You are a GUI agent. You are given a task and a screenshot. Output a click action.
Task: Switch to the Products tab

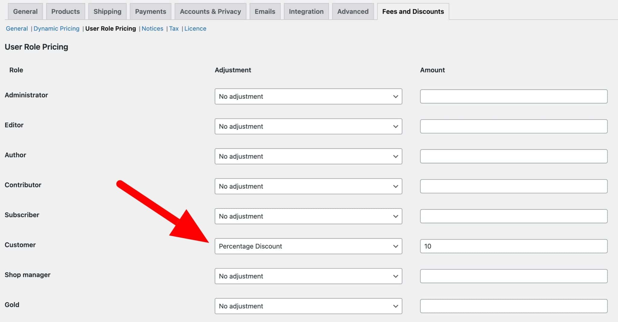65,11
